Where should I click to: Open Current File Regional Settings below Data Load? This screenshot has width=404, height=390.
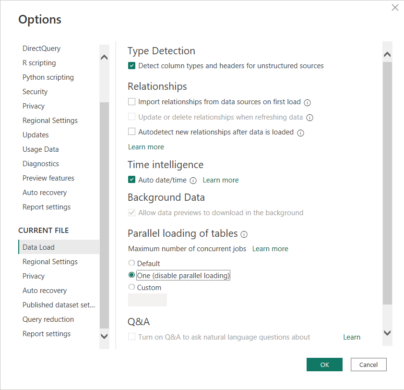(50, 262)
